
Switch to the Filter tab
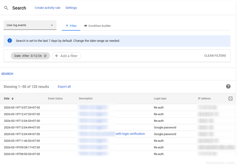tap(71, 26)
